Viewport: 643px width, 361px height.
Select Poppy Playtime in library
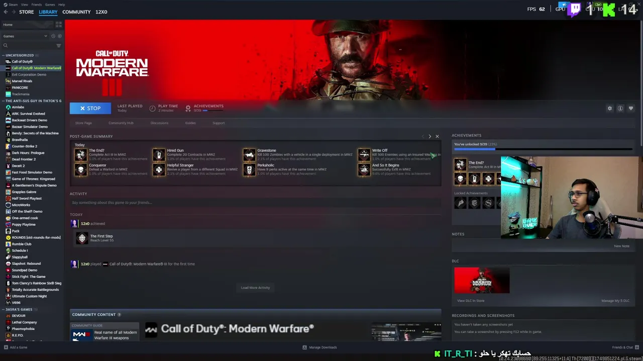point(23,225)
